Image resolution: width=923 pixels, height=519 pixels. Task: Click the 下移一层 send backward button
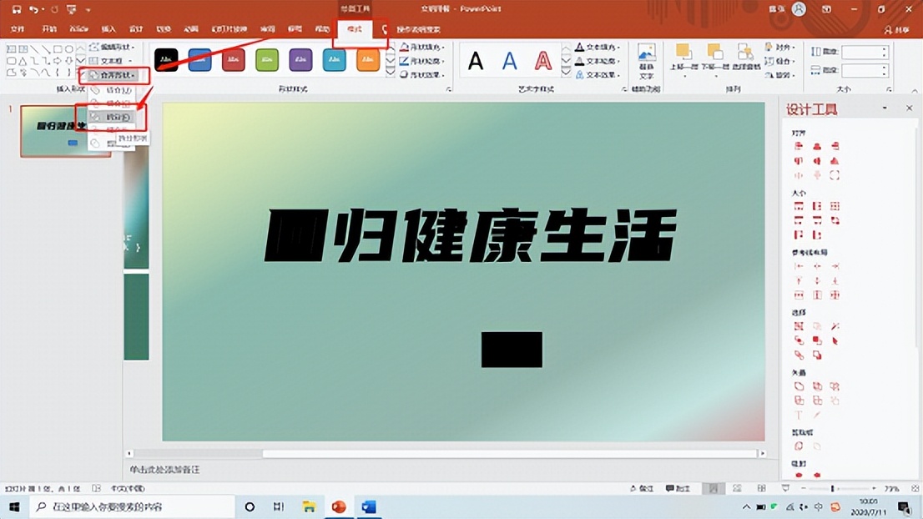point(715,60)
